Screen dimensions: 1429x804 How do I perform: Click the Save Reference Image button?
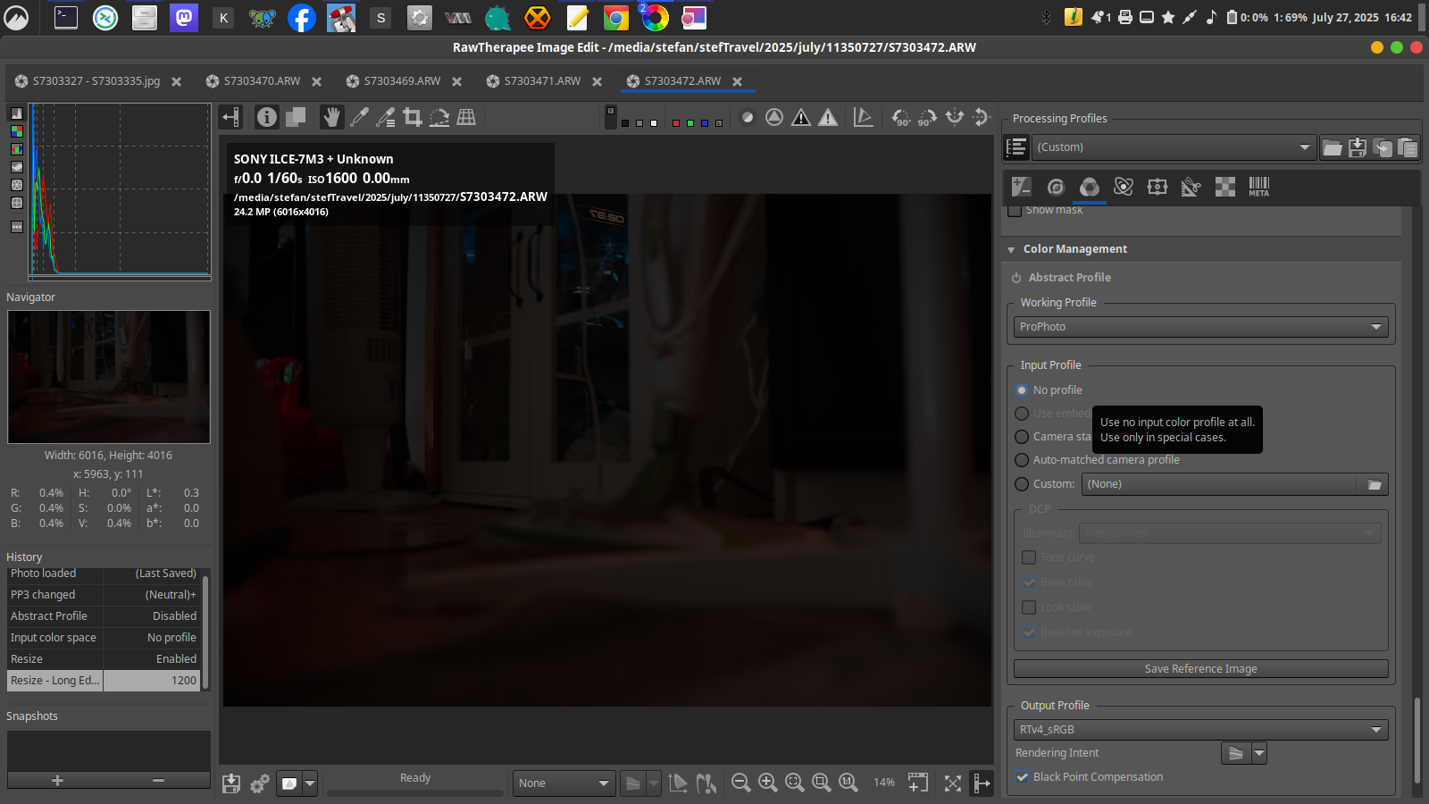(x=1200, y=669)
